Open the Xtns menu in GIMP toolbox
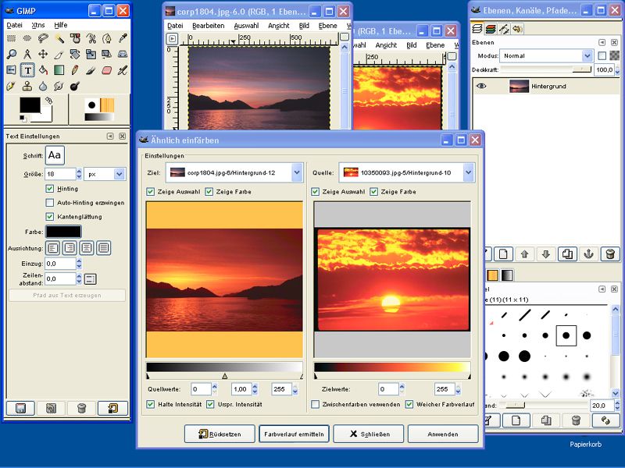The image size is (625, 468). point(37,25)
